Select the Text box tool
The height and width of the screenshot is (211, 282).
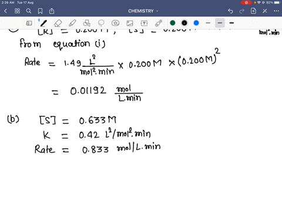(x=144, y=23)
